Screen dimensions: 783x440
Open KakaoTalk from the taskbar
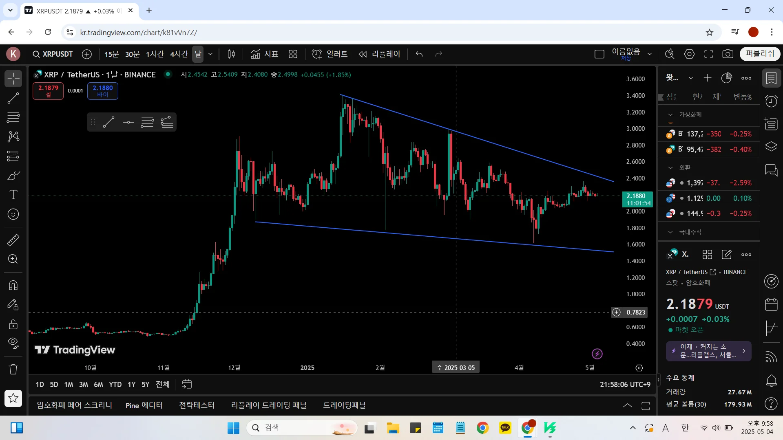[x=505, y=428]
